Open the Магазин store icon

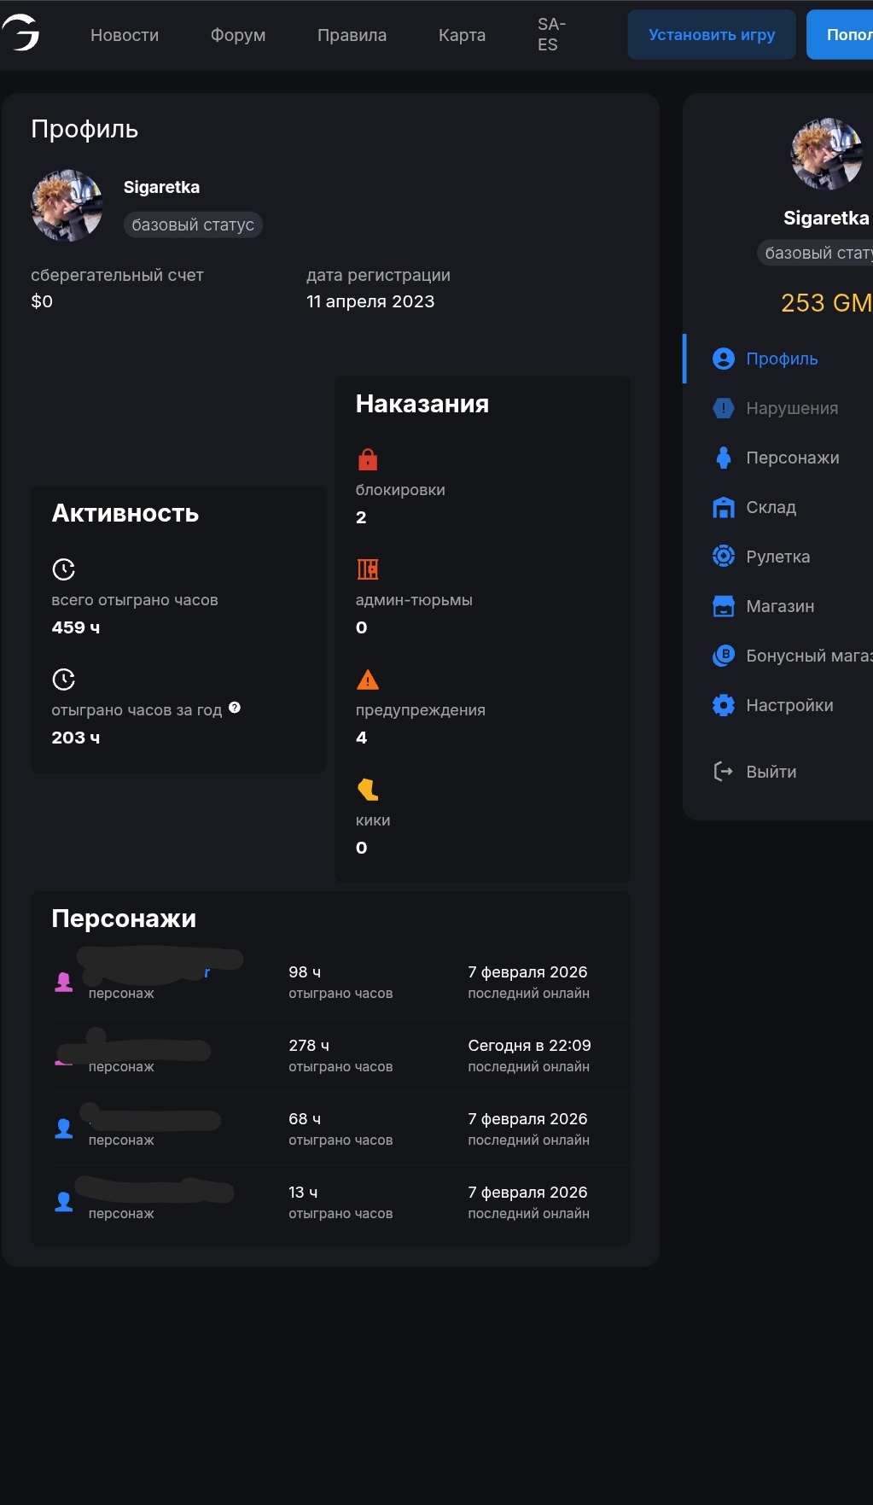point(723,606)
